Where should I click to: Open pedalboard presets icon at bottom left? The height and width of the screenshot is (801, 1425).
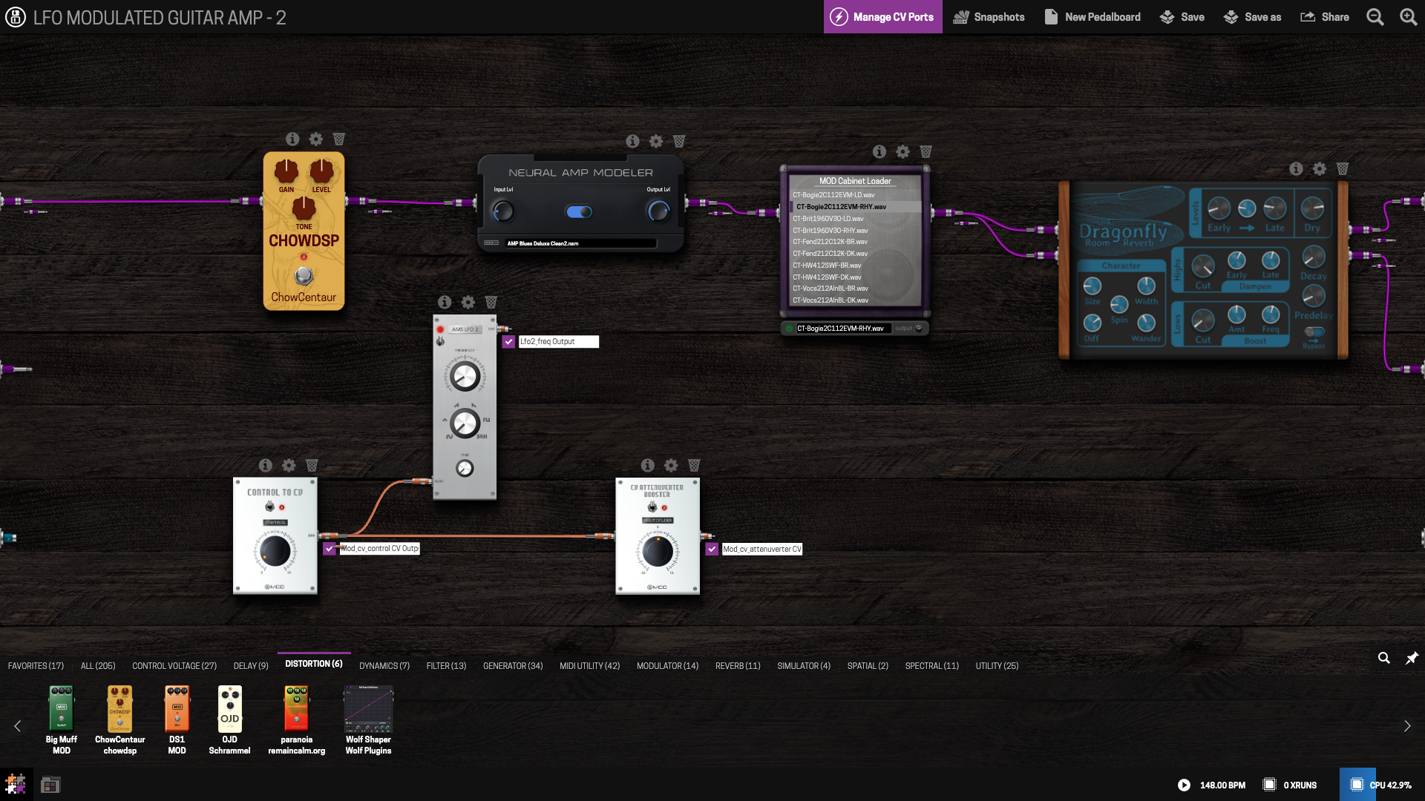point(50,785)
